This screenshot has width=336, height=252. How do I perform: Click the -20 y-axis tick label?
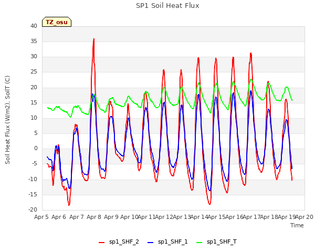tap(33, 209)
